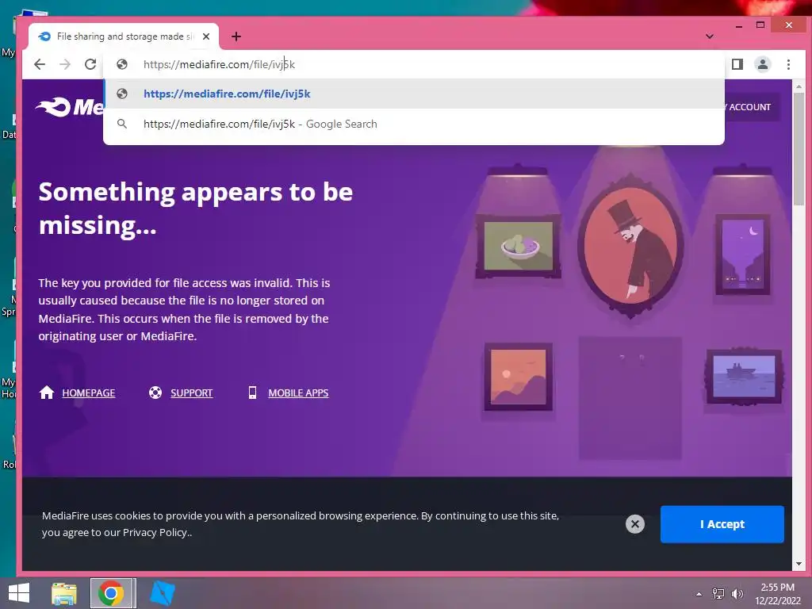Open the Chrome profile avatar
The image size is (812, 609).
pos(762,64)
